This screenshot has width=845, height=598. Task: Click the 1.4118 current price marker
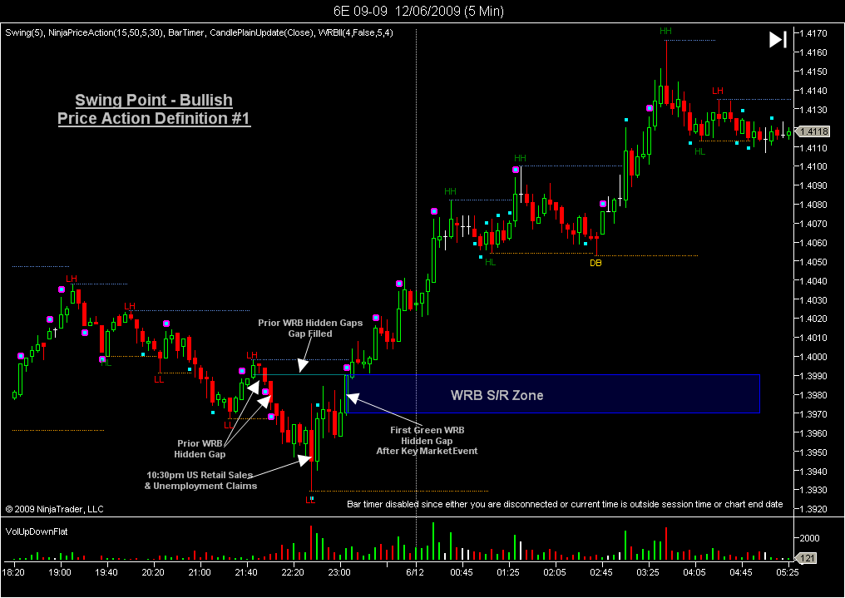(x=814, y=131)
